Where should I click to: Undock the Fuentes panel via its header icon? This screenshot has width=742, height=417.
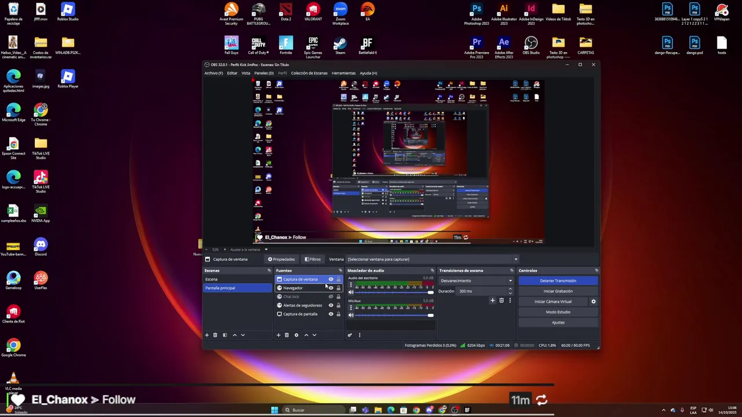pyautogui.click(x=340, y=270)
